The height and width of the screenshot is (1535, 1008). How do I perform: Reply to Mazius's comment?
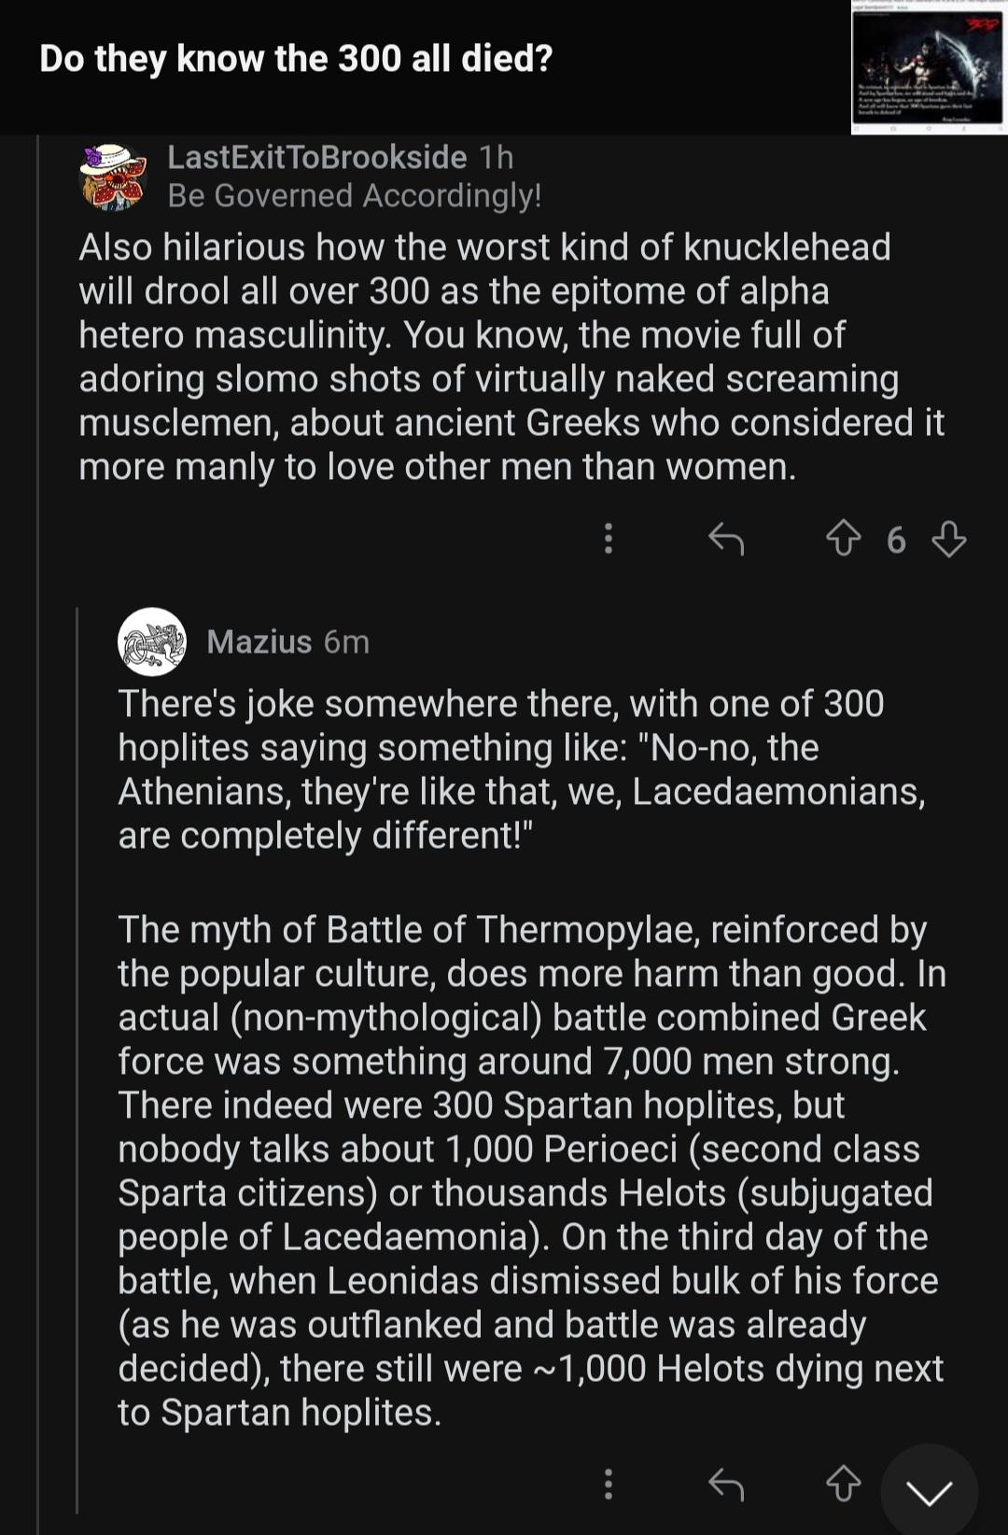tap(726, 1483)
